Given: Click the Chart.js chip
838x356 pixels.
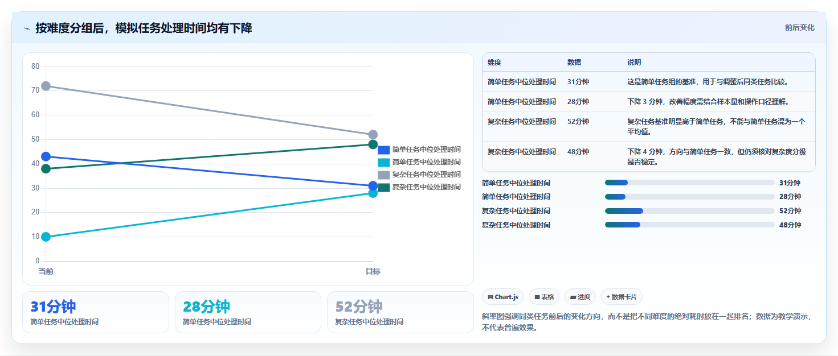Looking at the screenshot, I should click(503, 297).
